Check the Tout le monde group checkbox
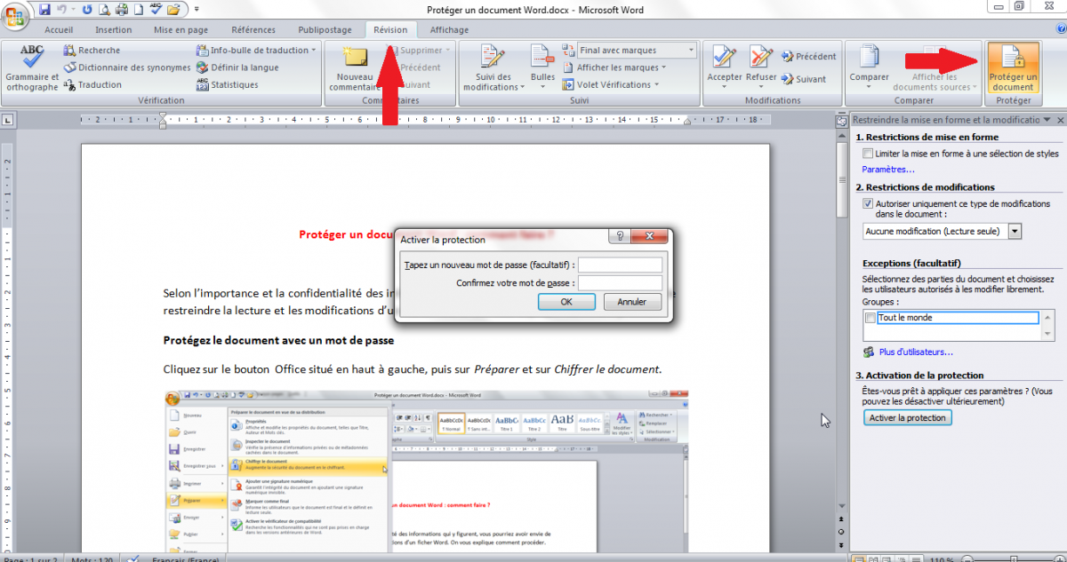This screenshot has width=1067, height=562. click(870, 317)
